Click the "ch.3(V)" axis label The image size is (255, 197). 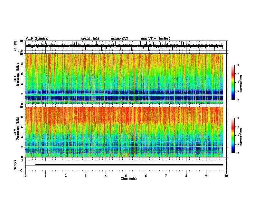pyautogui.click(x=15, y=165)
